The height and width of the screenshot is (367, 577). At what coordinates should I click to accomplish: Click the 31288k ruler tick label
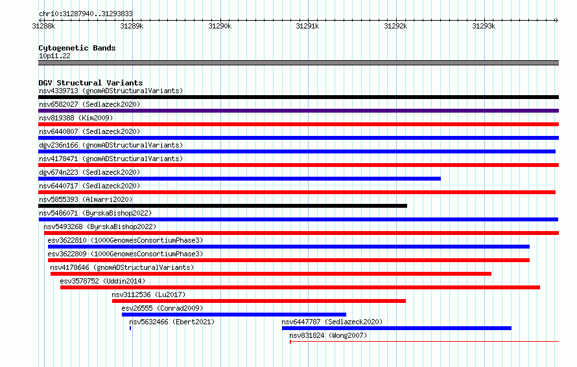43,26
